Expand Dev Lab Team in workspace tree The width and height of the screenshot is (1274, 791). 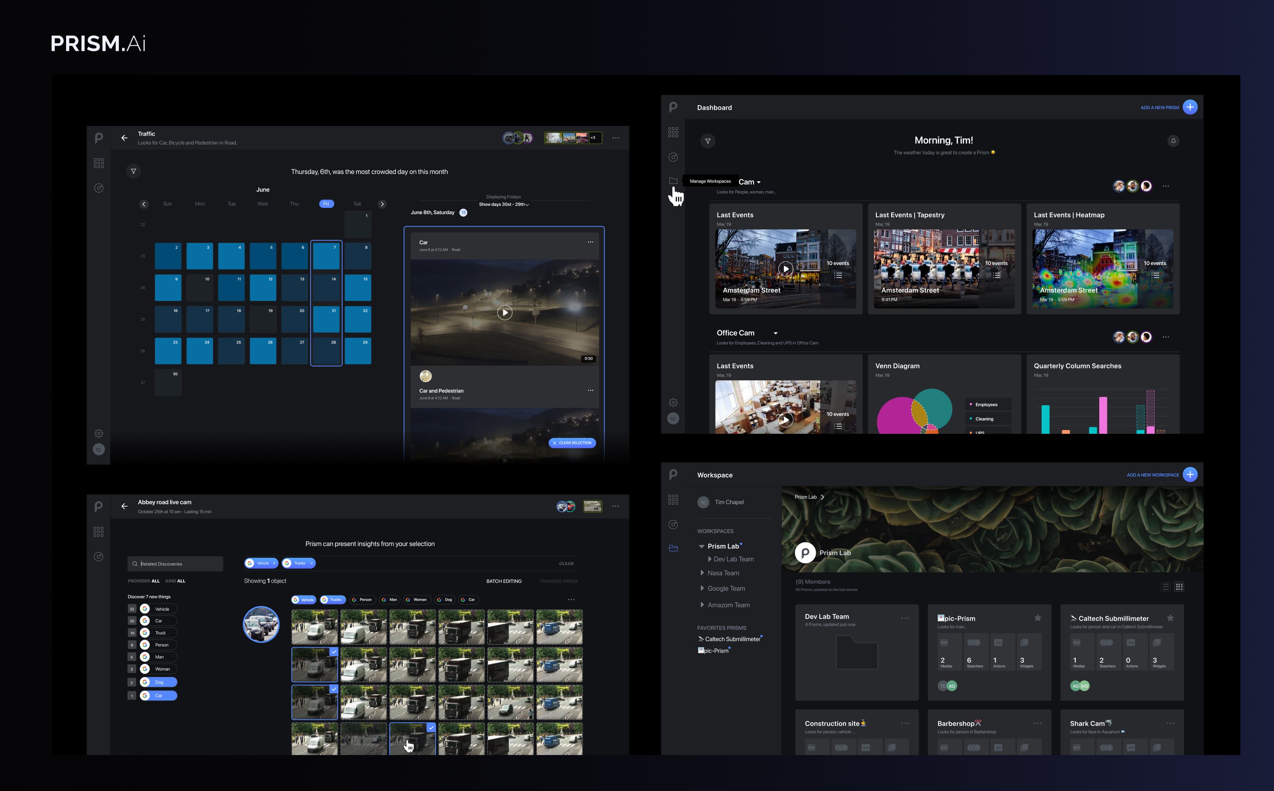(x=710, y=559)
